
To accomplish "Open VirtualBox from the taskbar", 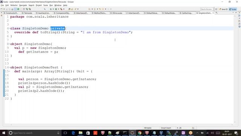I will (161, 133).
